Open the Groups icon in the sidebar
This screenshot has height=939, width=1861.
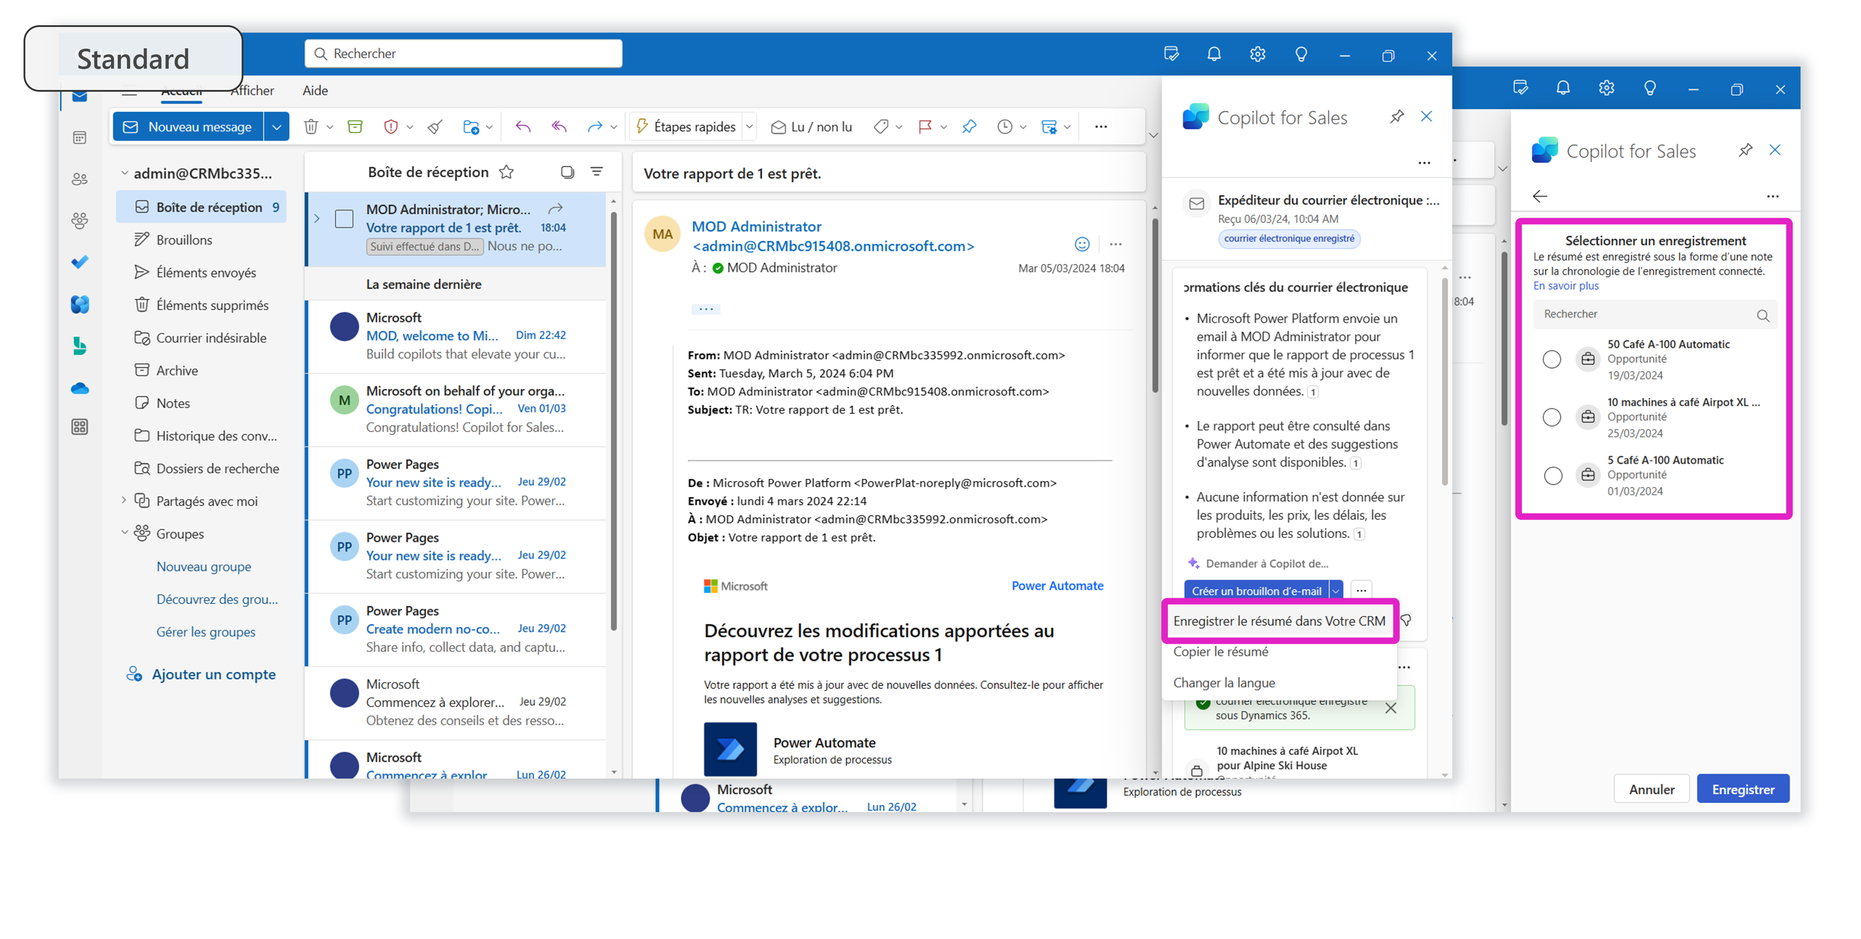point(80,220)
